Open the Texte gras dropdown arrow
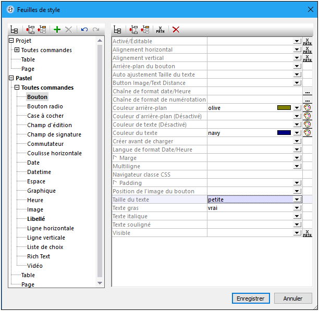 click(x=297, y=208)
